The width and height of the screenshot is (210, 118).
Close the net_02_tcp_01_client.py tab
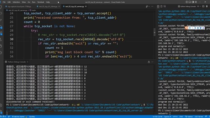(59, 7)
